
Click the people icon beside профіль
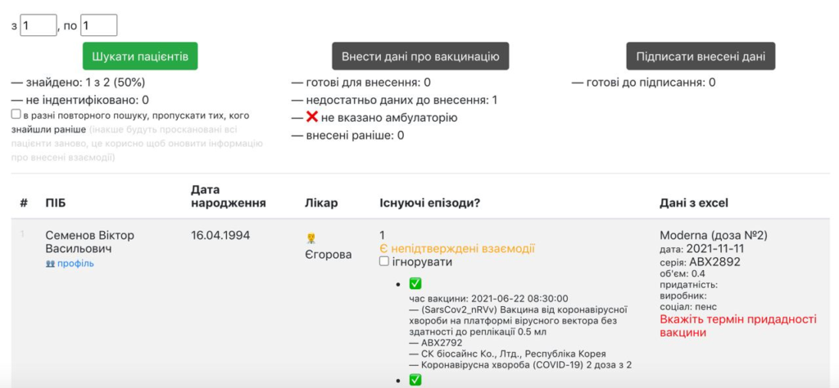(x=50, y=264)
